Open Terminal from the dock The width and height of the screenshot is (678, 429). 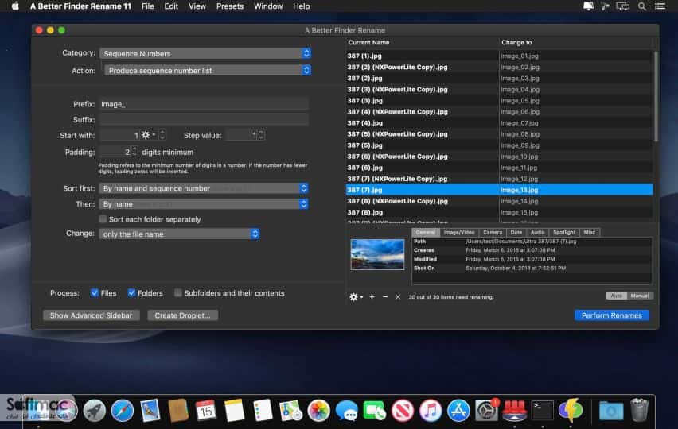(x=542, y=411)
